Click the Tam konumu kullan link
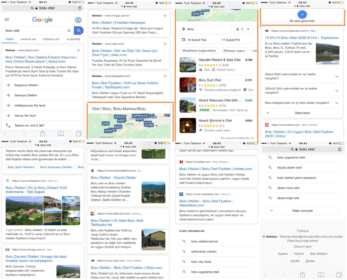This screenshot has width=347, height=280. tap(329, 236)
